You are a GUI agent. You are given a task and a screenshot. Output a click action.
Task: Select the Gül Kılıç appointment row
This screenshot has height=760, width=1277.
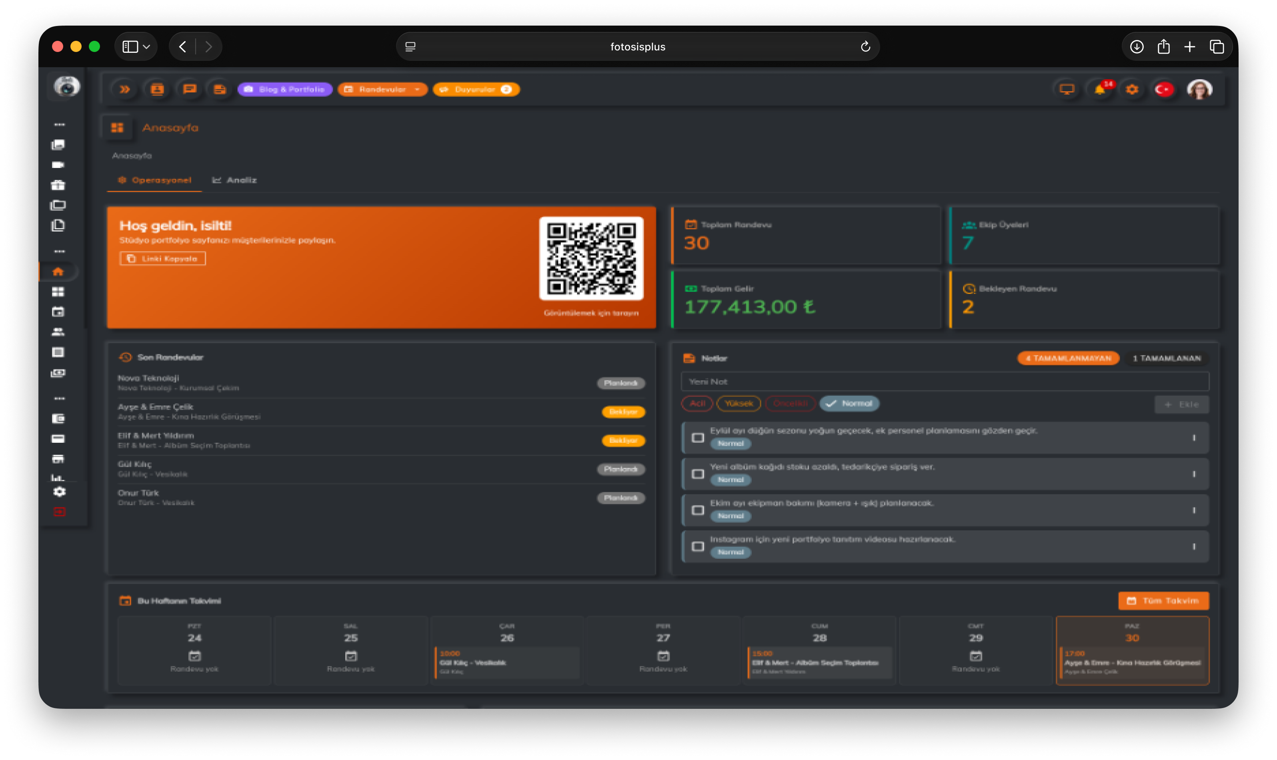pyautogui.click(x=381, y=469)
